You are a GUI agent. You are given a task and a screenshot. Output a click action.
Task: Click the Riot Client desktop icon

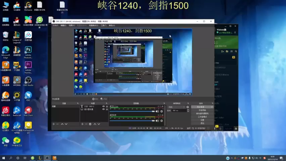pyautogui.click(x=28, y=112)
